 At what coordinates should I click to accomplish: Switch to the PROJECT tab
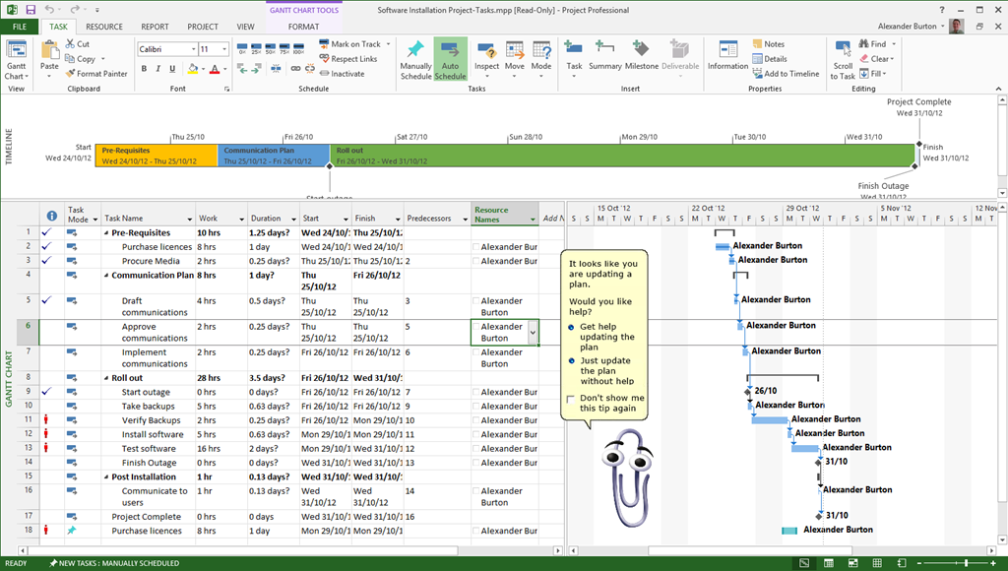pyautogui.click(x=203, y=27)
